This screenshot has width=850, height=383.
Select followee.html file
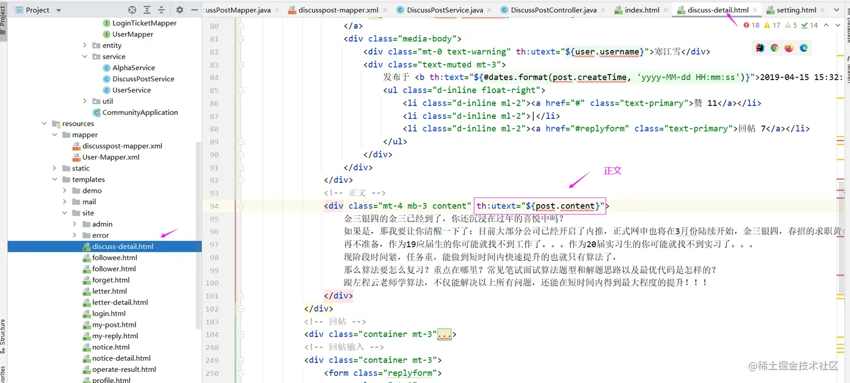(x=115, y=258)
